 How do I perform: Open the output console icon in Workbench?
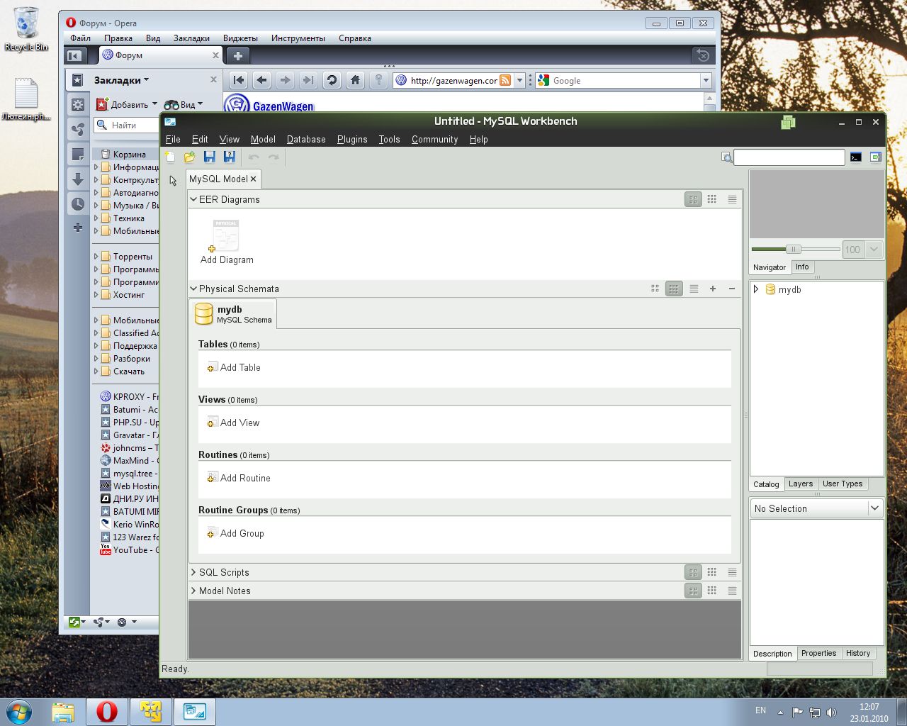(x=856, y=157)
